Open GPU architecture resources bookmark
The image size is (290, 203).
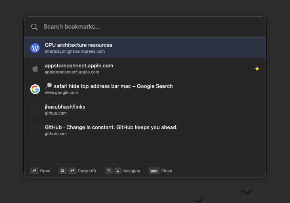[145, 48]
